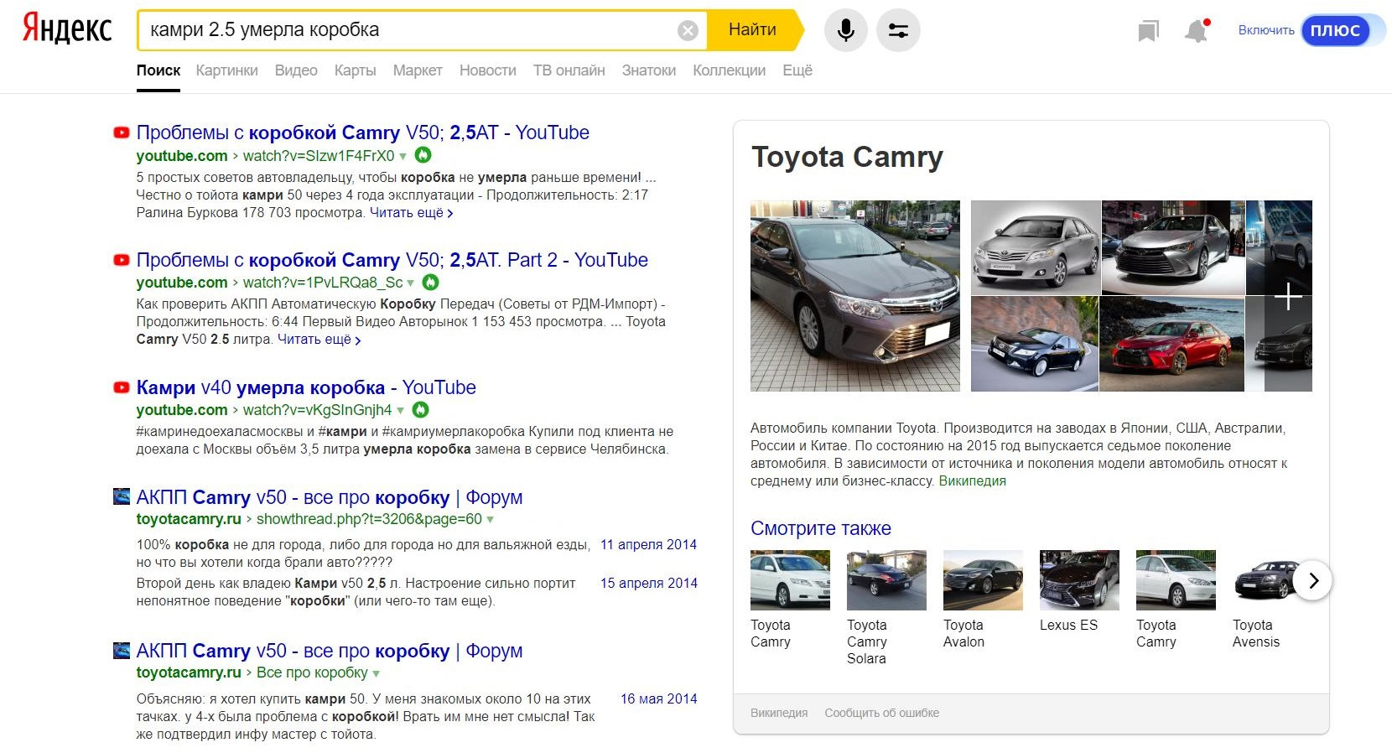The height and width of the screenshot is (753, 1392).
Task: Switch to the Карты tab
Action: coord(355,70)
